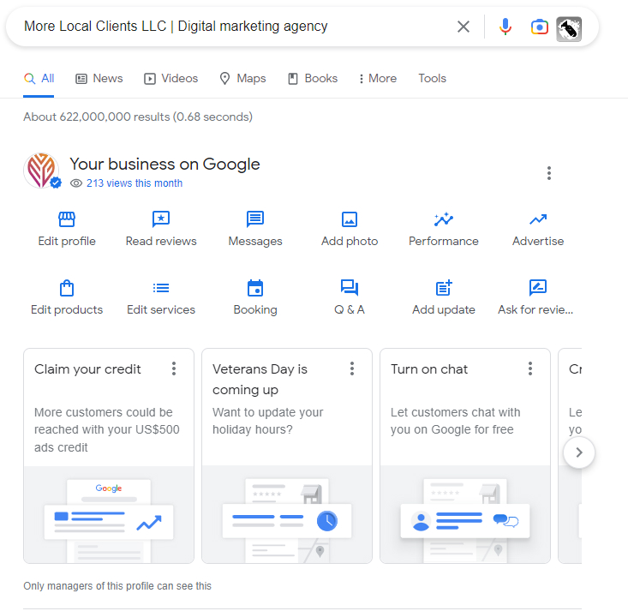Open Turn on chat card options
628x611 pixels.
pyautogui.click(x=530, y=368)
